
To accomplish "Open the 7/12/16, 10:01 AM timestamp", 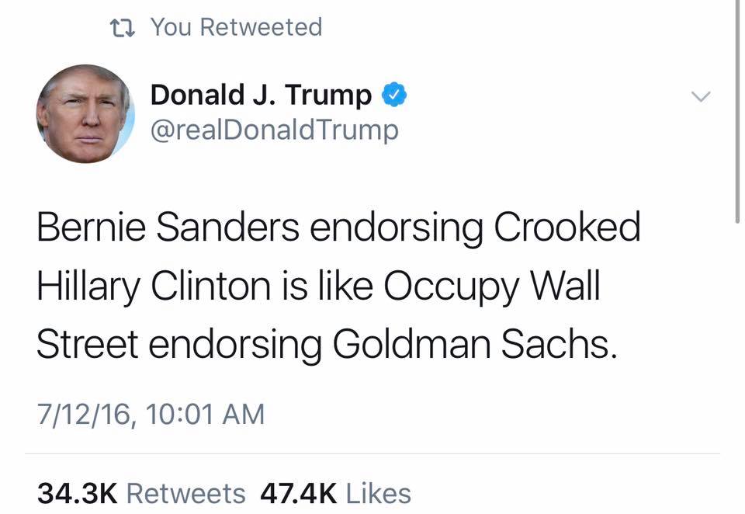I will pos(151,413).
